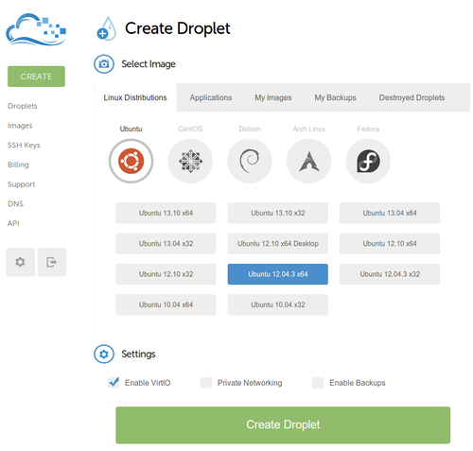Select Ubuntu 13.10 x32 image

click(278, 213)
